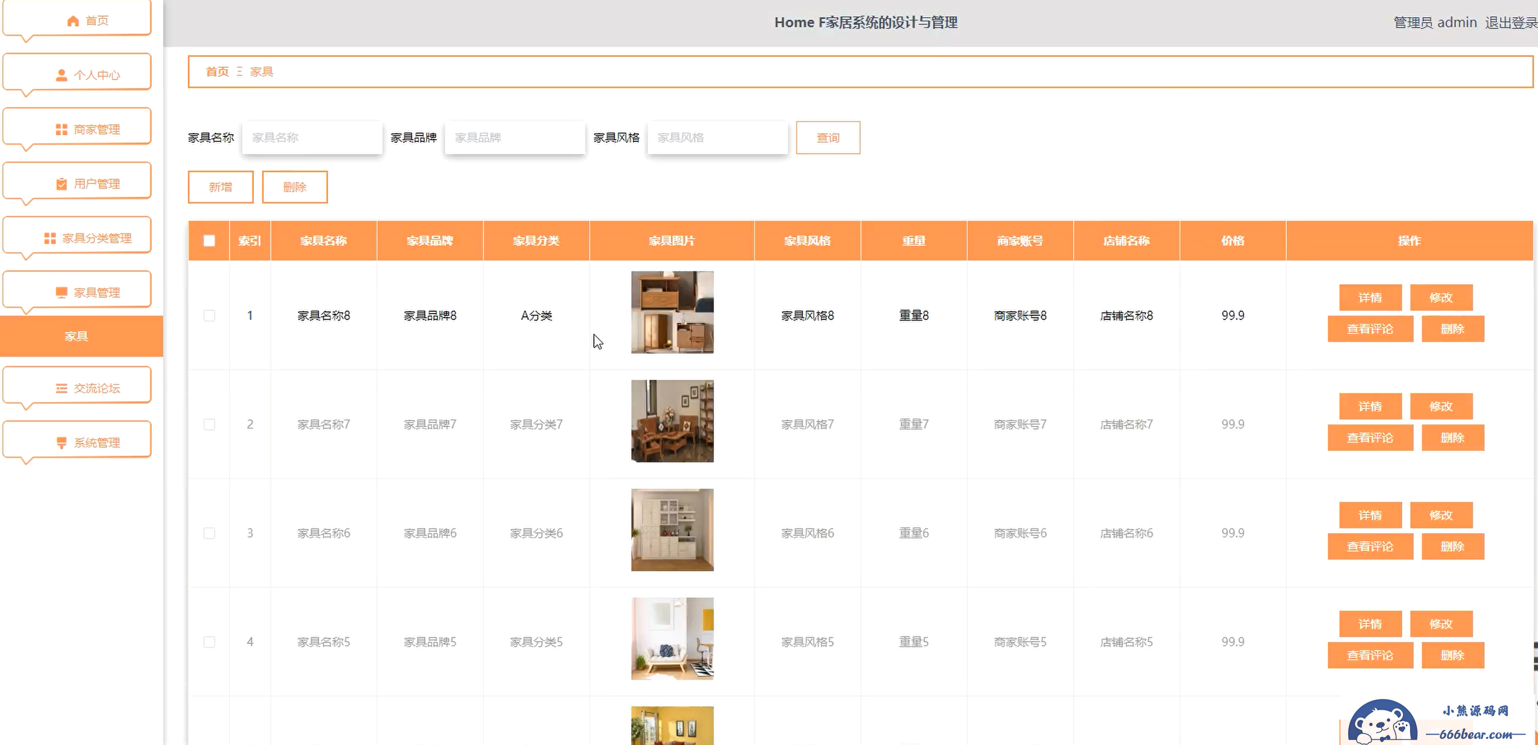Image resolution: width=1538 pixels, height=745 pixels.
Task: Click the list icon beside 交流论坛
Action: (x=61, y=389)
